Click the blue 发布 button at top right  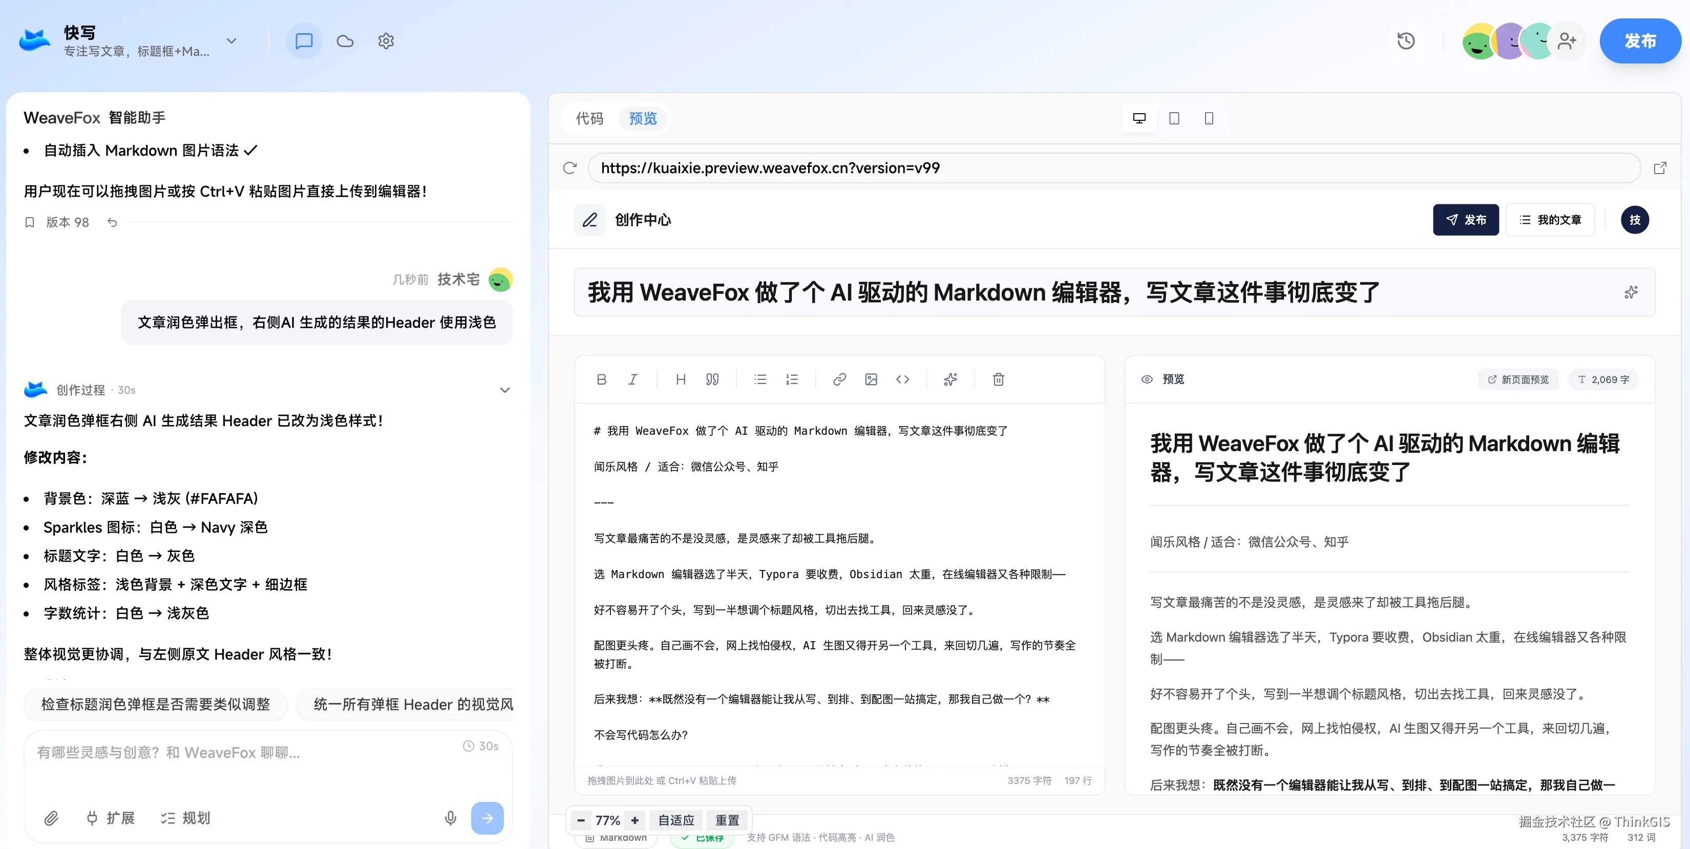1641,41
